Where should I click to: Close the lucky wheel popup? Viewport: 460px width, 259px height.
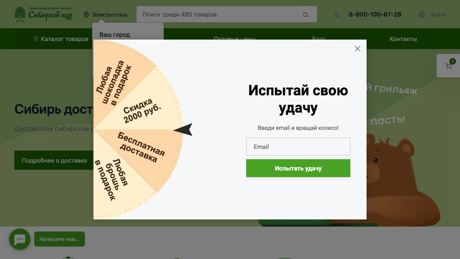click(357, 49)
